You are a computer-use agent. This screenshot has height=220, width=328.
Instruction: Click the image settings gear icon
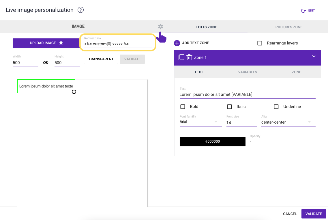click(160, 27)
